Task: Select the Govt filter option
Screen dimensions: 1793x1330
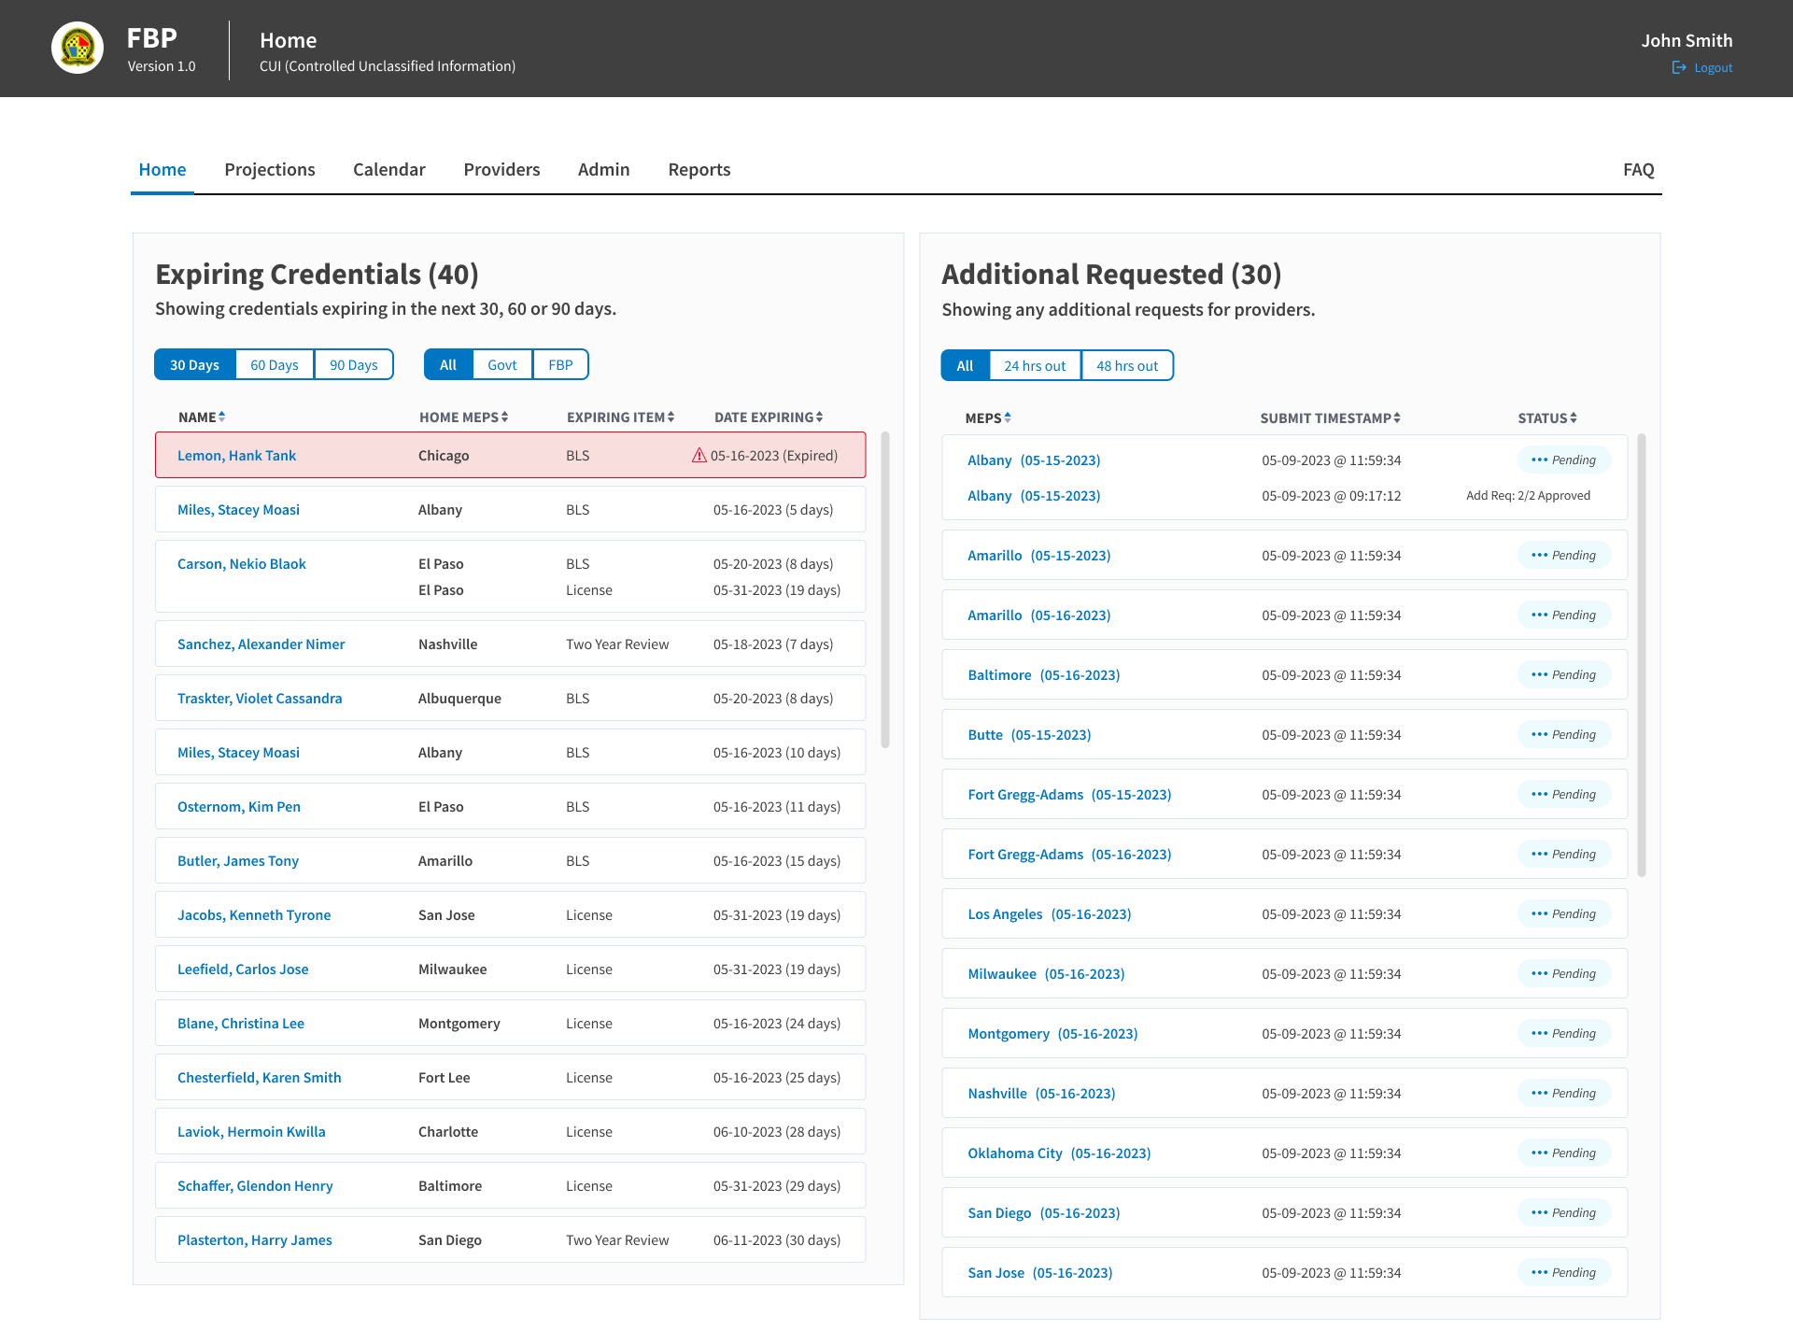Action: point(502,364)
